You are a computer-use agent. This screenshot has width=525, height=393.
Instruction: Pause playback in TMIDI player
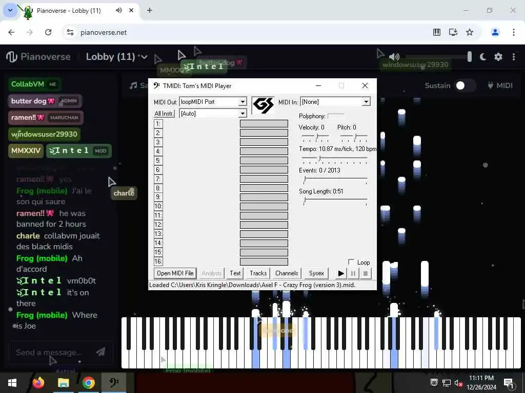[x=353, y=273]
